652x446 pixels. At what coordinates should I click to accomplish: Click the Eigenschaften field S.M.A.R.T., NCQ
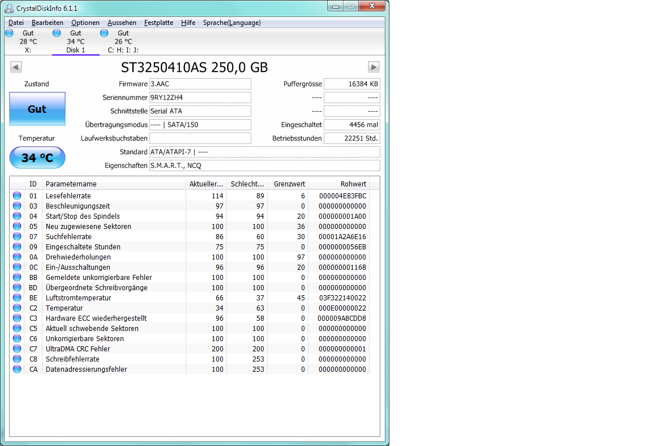click(264, 165)
